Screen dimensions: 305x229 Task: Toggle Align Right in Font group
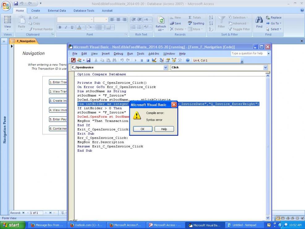tap(124, 19)
